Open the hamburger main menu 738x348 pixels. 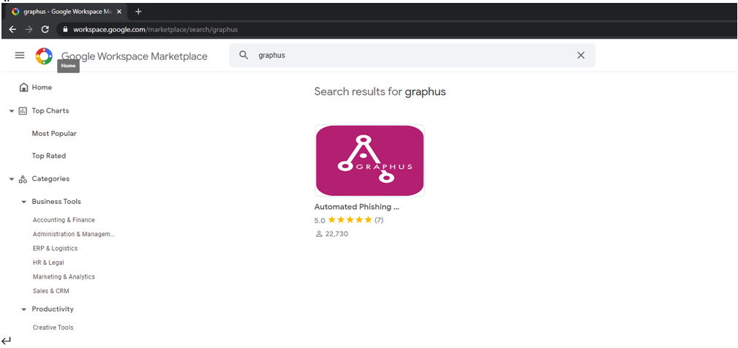pos(19,56)
